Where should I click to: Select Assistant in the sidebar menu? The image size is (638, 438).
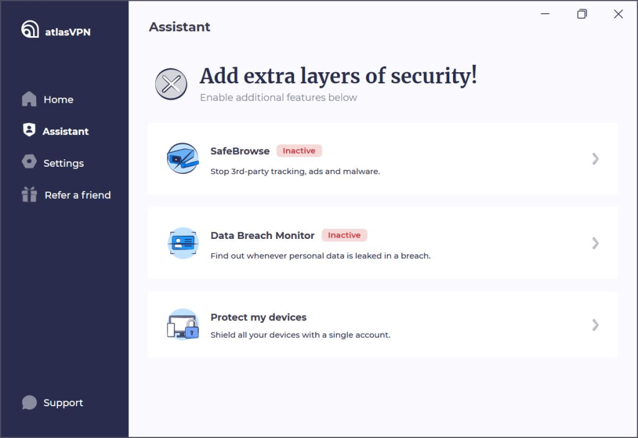coord(65,131)
